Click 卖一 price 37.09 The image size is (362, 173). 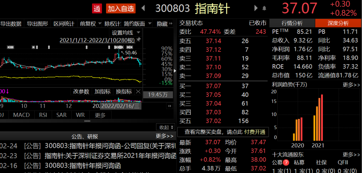214,76
